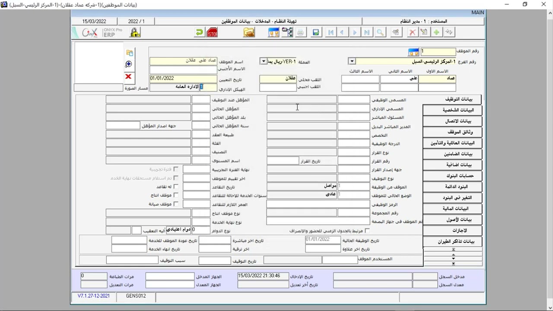Open the رقم الفرع branch dropdown

point(352,61)
